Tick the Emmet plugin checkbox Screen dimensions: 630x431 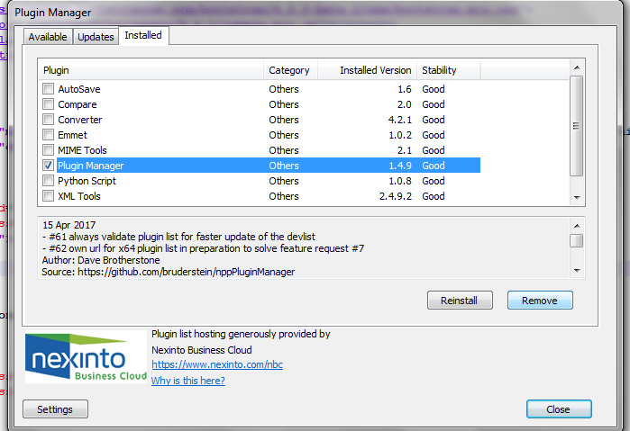[48, 134]
